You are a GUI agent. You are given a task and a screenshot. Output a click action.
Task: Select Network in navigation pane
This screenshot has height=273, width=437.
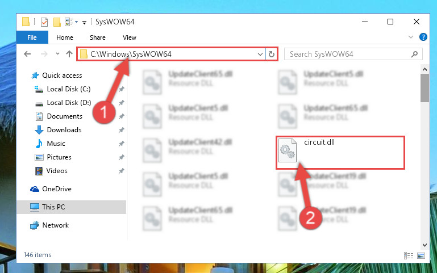(x=55, y=225)
